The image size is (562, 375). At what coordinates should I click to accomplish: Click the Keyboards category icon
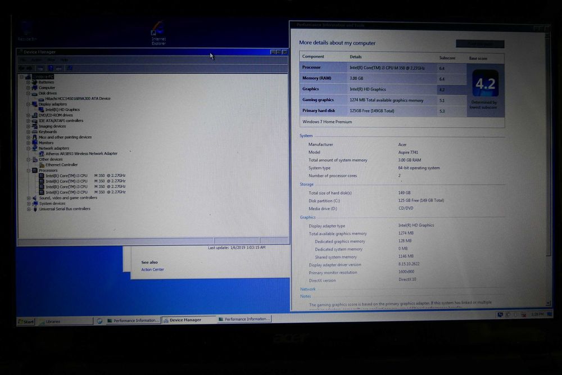(x=34, y=132)
